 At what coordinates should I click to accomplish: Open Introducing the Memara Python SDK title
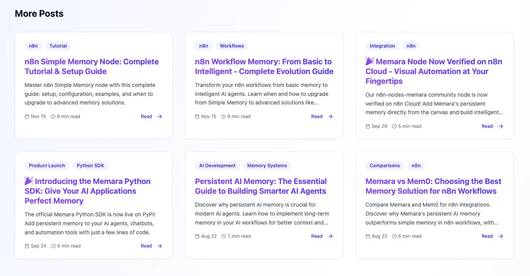coord(87,191)
